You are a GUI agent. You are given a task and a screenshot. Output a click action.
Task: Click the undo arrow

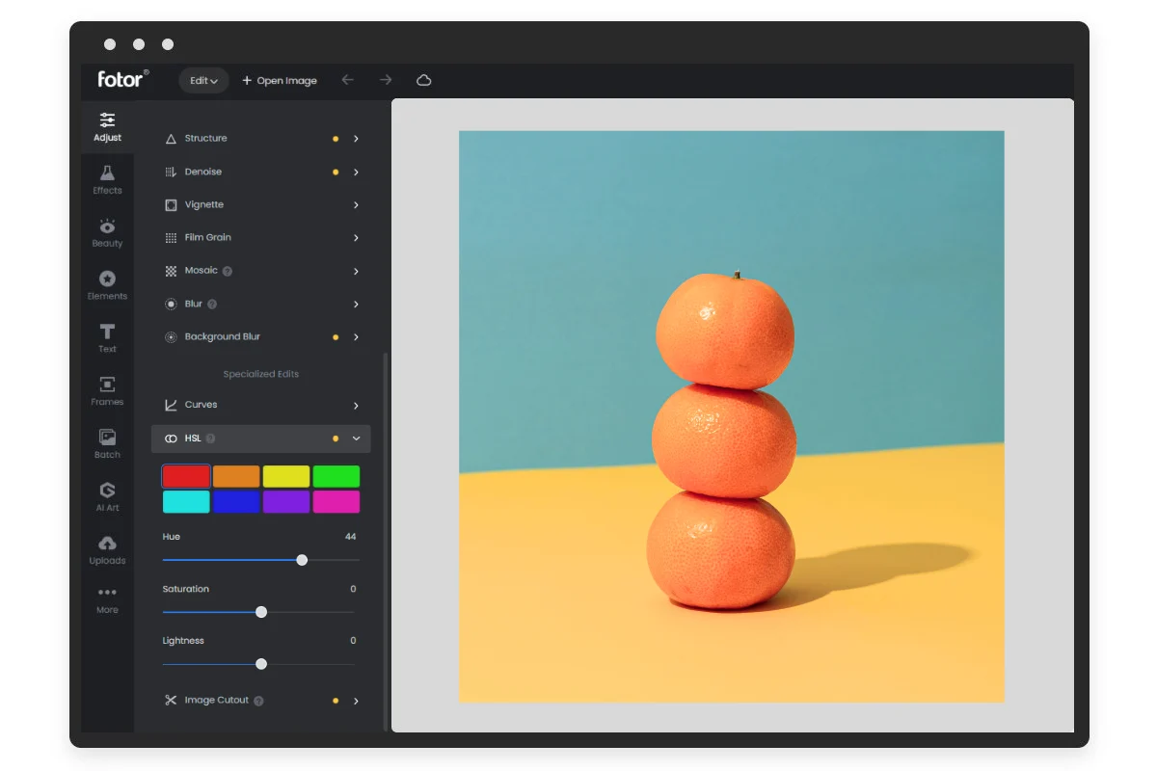click(348, 81)
